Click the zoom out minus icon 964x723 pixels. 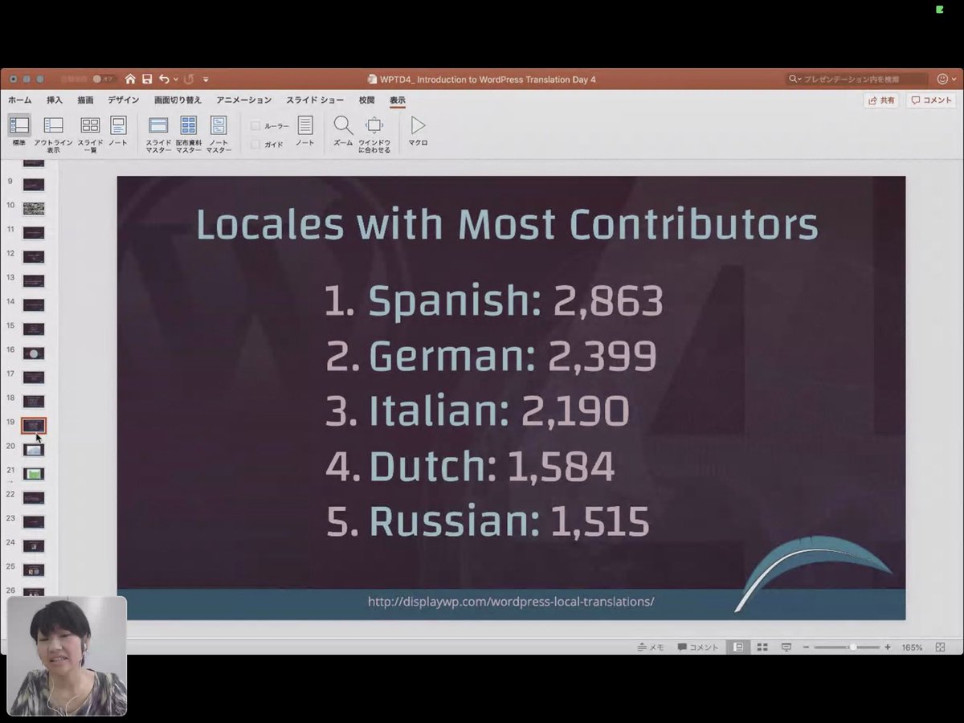coord(806,647)
